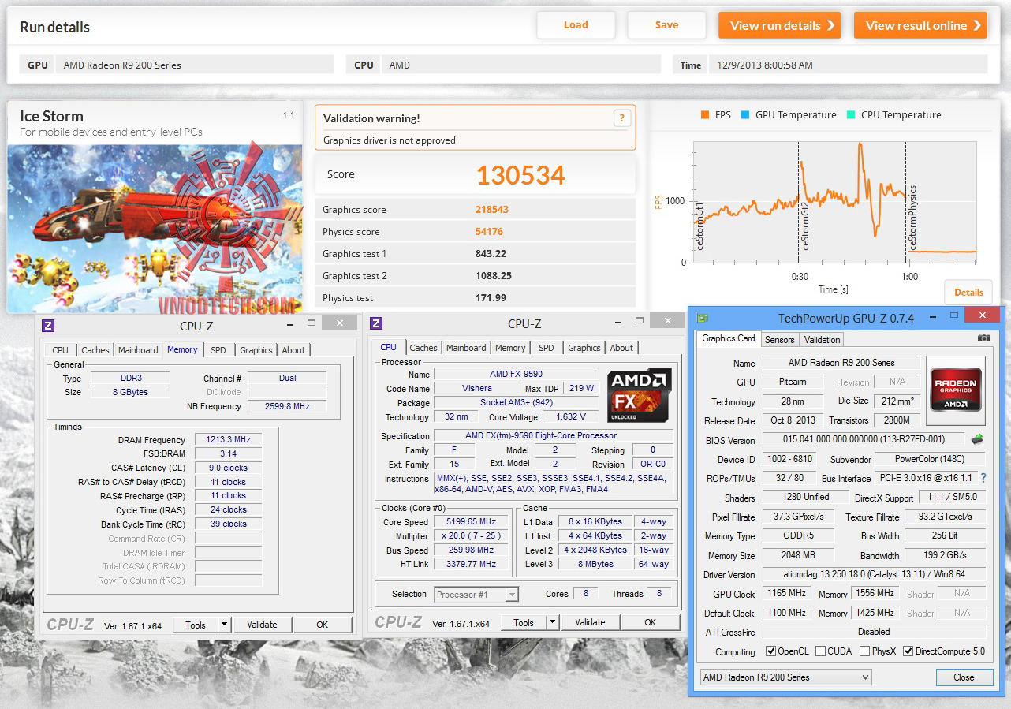The image size is (1011, 709).
Task: Open the Mainboard tab in the Memory CPU-Z window
Action: 138,350
